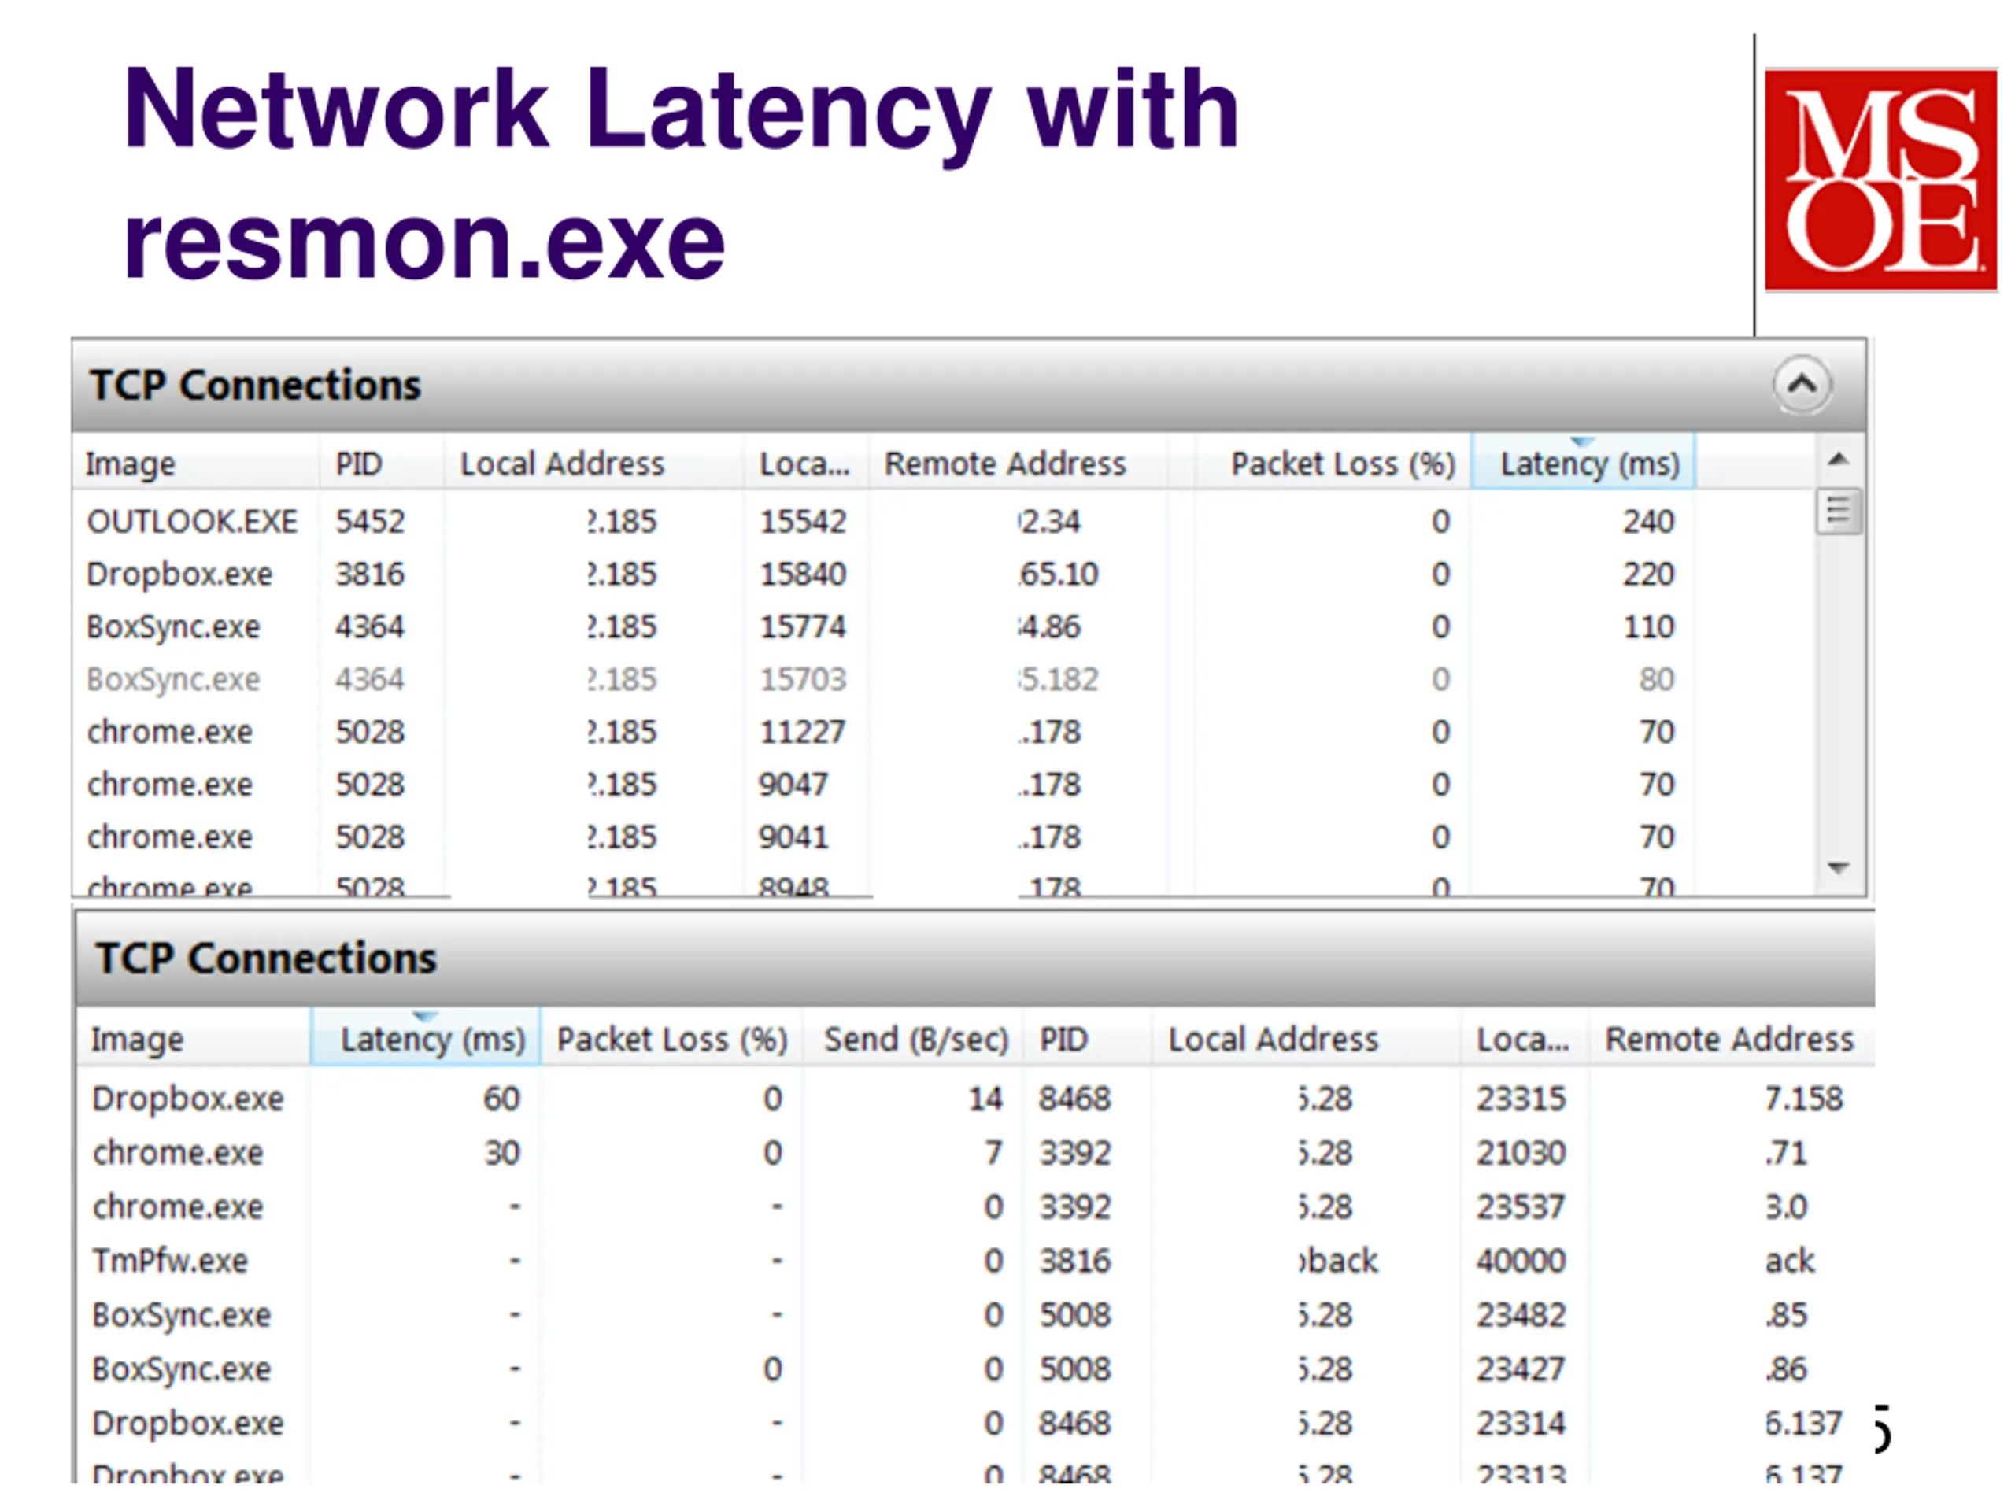Click the scrollbar thumb in upper table

point(1838,512)
